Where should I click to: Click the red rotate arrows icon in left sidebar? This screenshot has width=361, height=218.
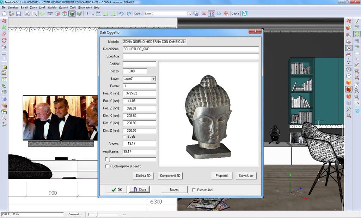click(x=4, y=40)
